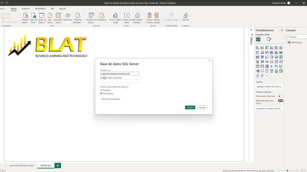Add a new report page
Screen dimensions: 307x172
(58, 166)
